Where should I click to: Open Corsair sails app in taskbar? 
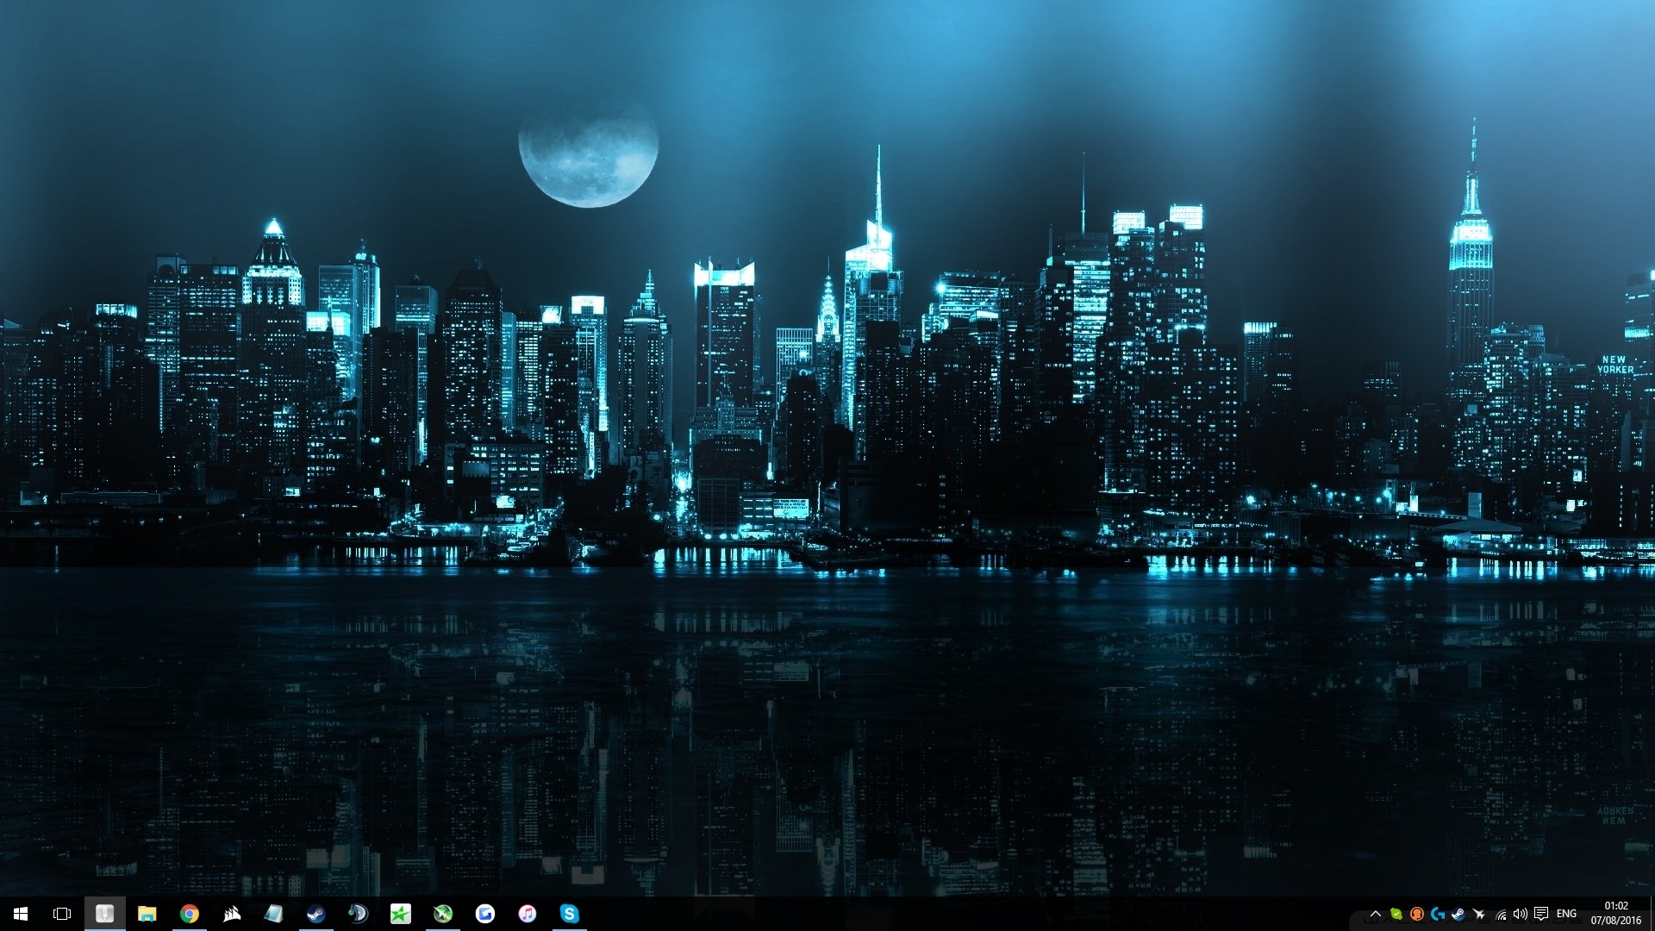(231, 914)
